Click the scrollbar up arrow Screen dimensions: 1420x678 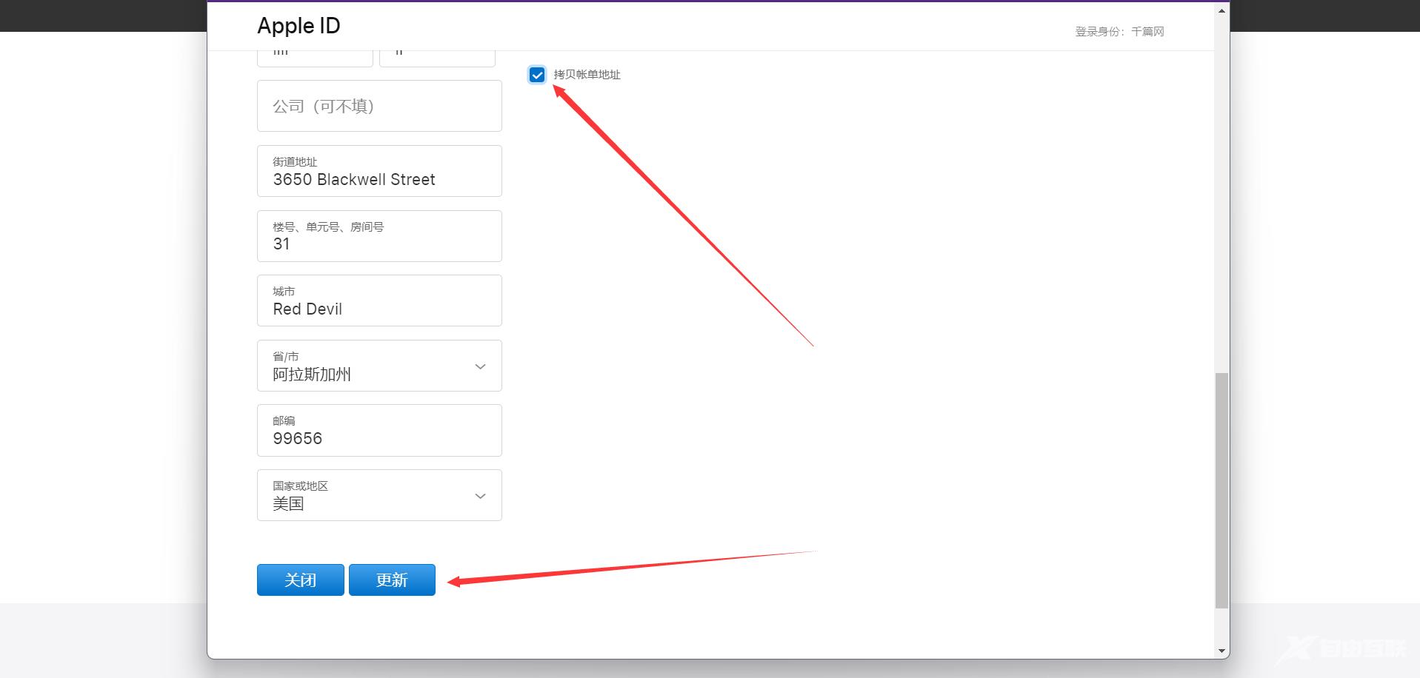pyautogui.click(x=1221, y=10)
